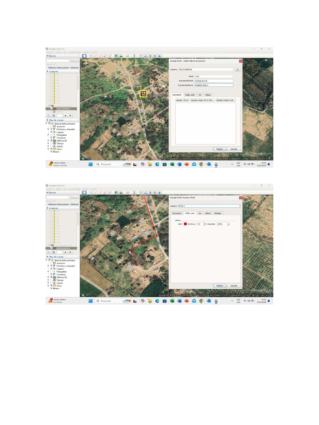Click notification bell in upper taskbar

(x=269, y=164)
